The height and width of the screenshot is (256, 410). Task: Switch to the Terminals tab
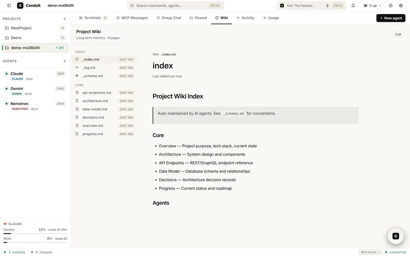(93, 18)
